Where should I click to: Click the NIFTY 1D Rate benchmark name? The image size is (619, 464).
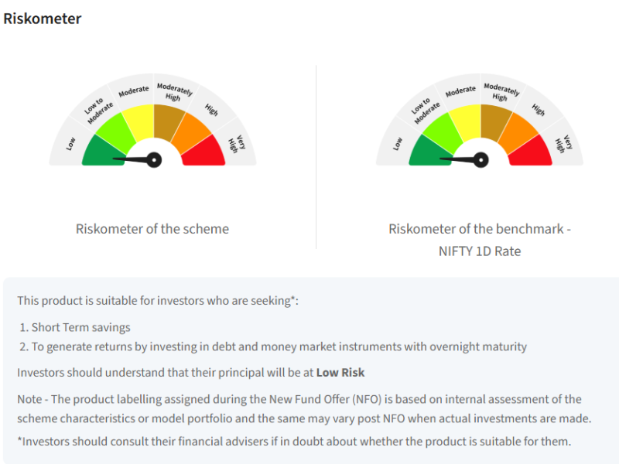[x=480, y=251]
